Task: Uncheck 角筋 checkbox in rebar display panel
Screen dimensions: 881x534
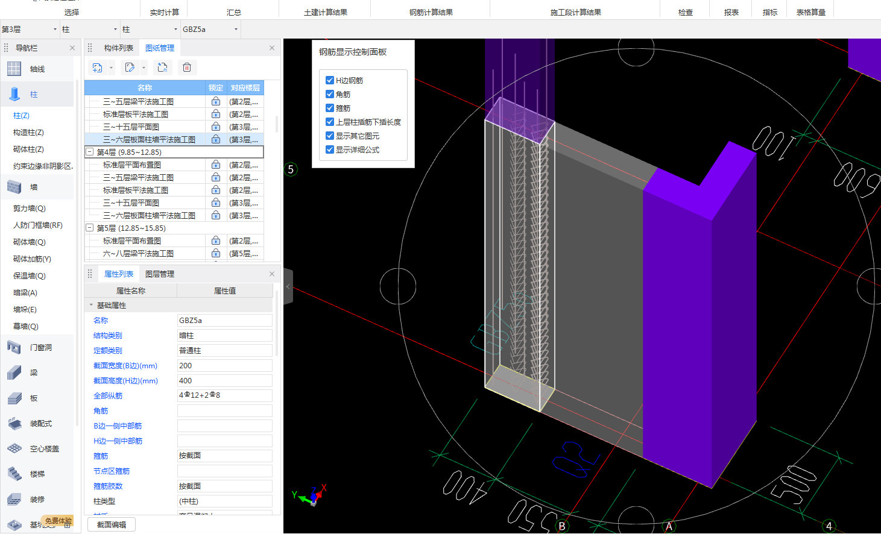Action: tap(330, 94)
